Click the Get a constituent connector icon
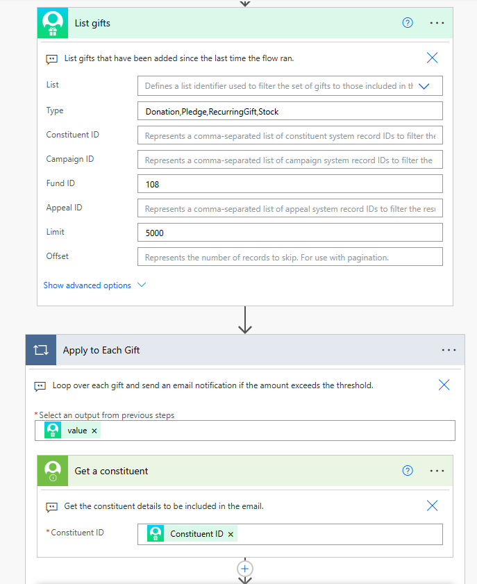This screenshot has width=477, height=584. point(51,470)
